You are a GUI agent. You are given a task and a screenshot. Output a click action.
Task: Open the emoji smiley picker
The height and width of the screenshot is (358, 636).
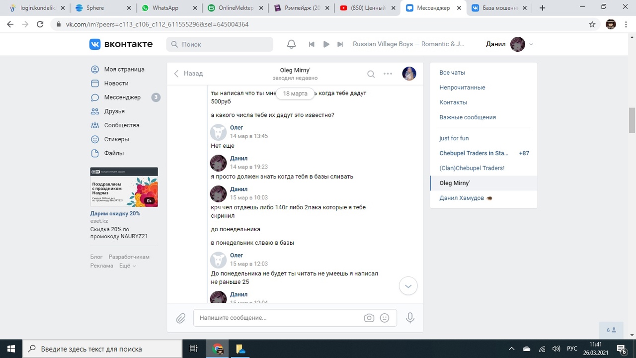click(x=385, y=318)
